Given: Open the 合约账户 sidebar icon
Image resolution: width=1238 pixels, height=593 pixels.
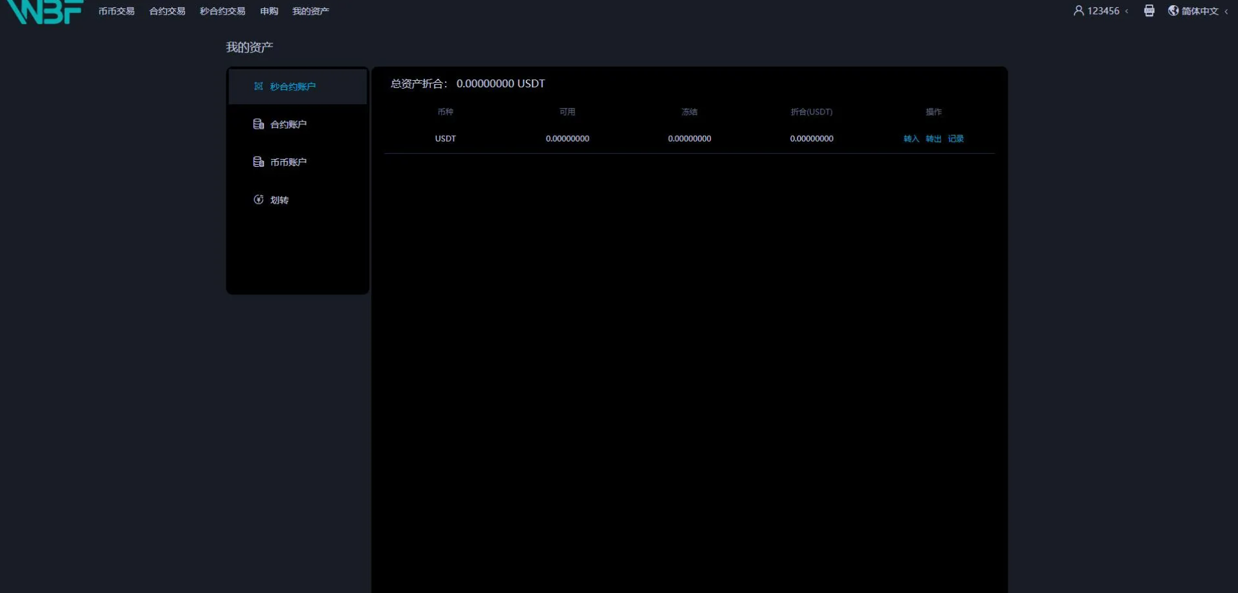Looking at the screenshot, I should [x=258, y=124].
